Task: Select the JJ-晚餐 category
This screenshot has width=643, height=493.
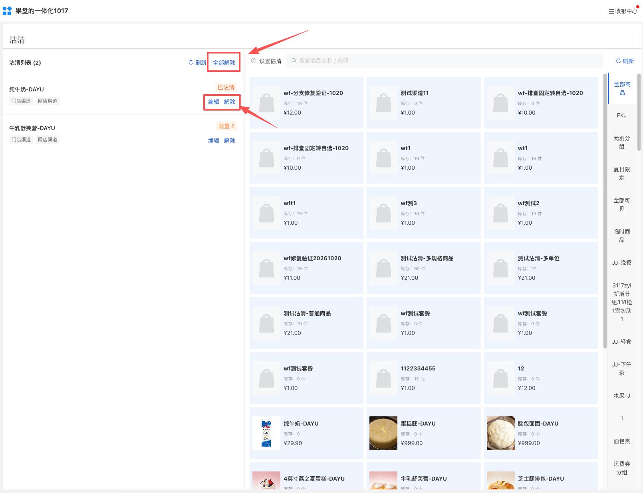Action: pos(622,263)
